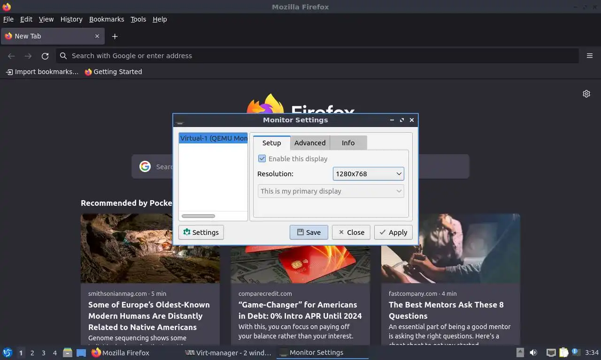Screen dimensions: 601x360
Task: Select the New Tab browser tab
Action: click(x=52, y=36)
